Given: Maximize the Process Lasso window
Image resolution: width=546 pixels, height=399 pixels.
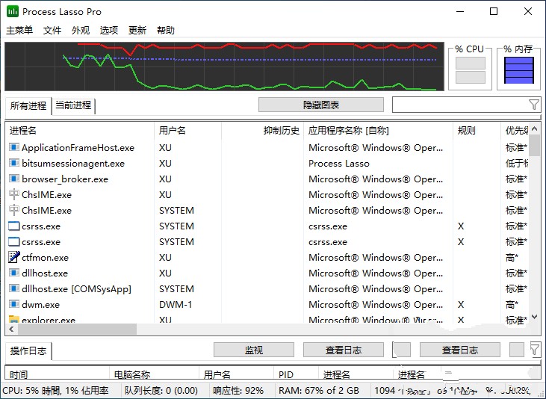Looking at the screenshot, I should coord(494,11).
